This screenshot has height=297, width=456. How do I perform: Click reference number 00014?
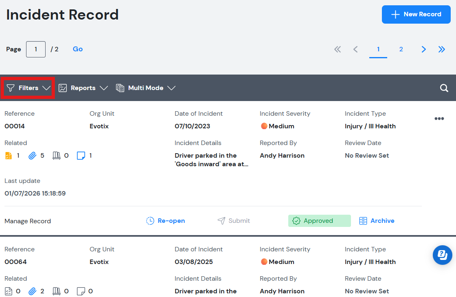(15, 126)
